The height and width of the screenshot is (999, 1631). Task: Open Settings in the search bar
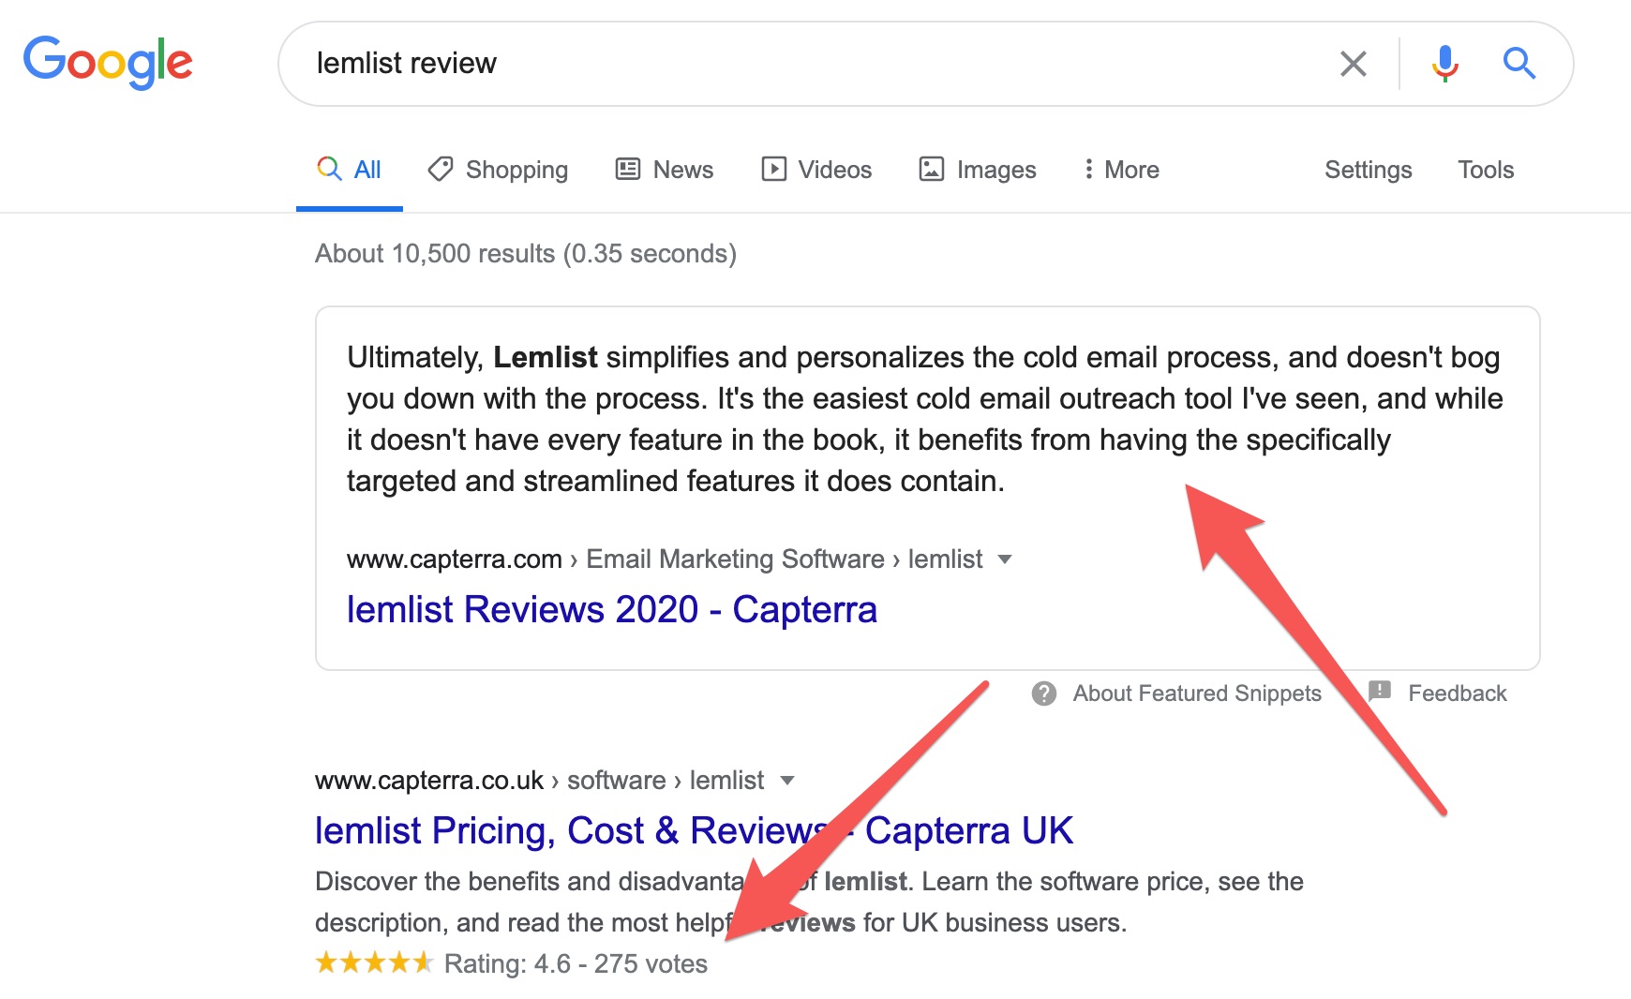pyautogui.click(x=1368, y=170)
